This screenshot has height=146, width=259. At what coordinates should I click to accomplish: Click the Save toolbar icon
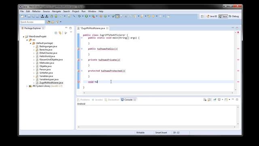point(29,16)
